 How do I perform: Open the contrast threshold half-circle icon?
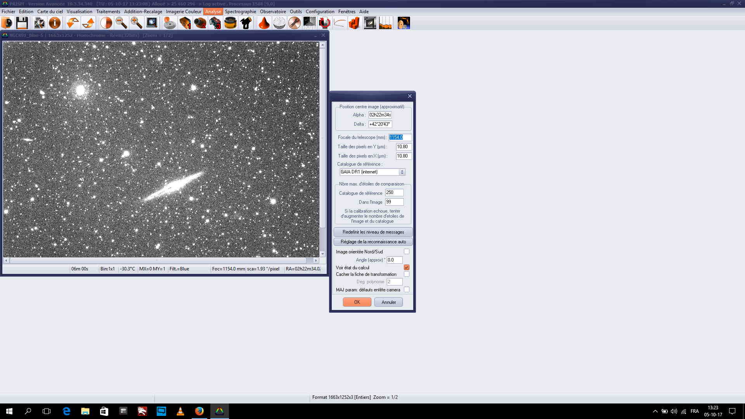106,23
